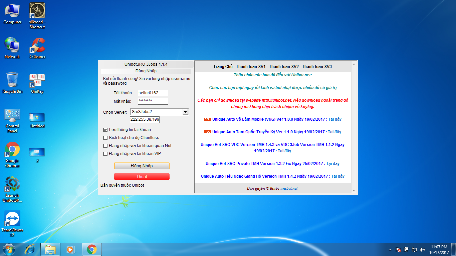Click the power/battery tray icon
This screenshot has width=456, height=256.
406,249
